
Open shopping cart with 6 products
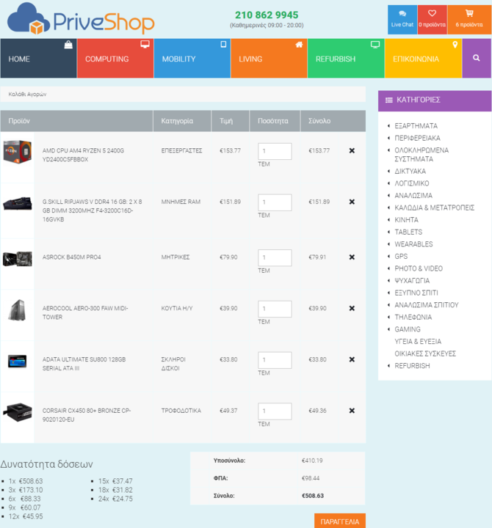click(469, 20)
